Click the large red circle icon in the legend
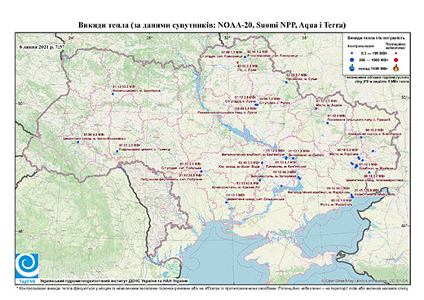424x300 pixels. point(396,60)
